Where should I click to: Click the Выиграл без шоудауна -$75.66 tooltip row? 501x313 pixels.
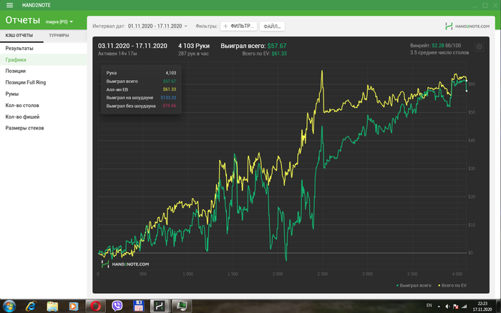(x=141, y=106)
